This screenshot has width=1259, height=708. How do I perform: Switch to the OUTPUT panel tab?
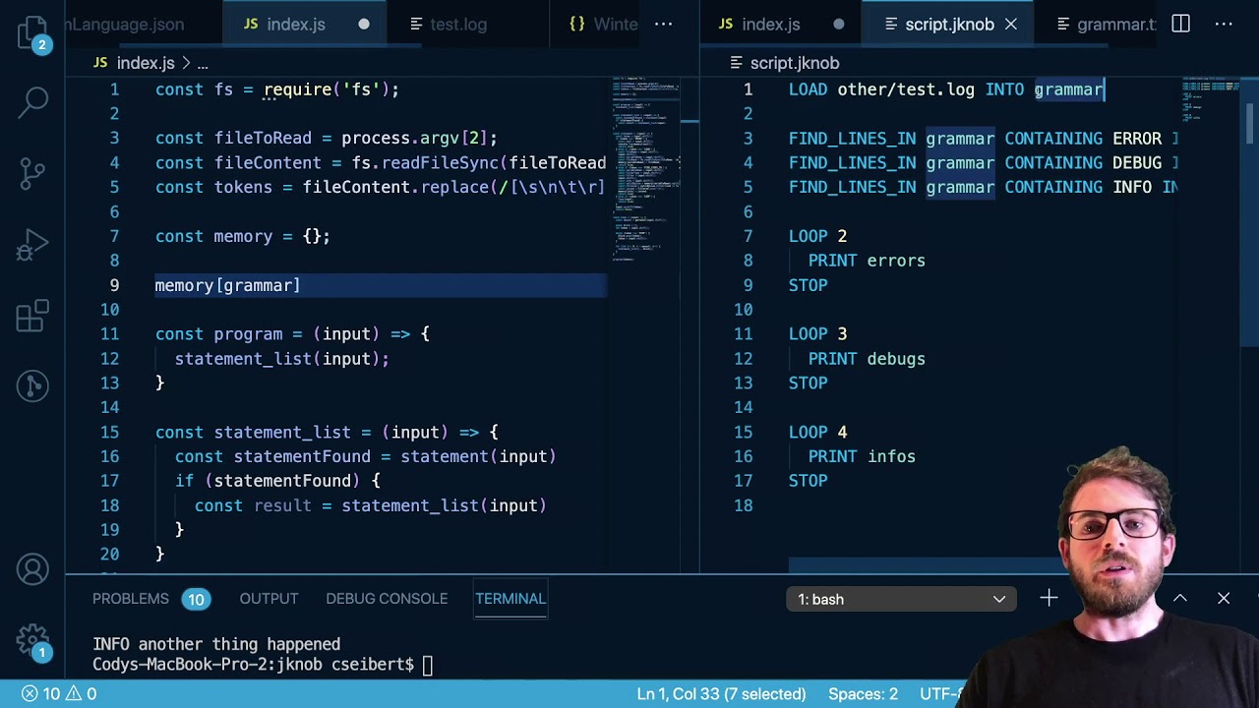pyautogui.click(x=269, y=598)
